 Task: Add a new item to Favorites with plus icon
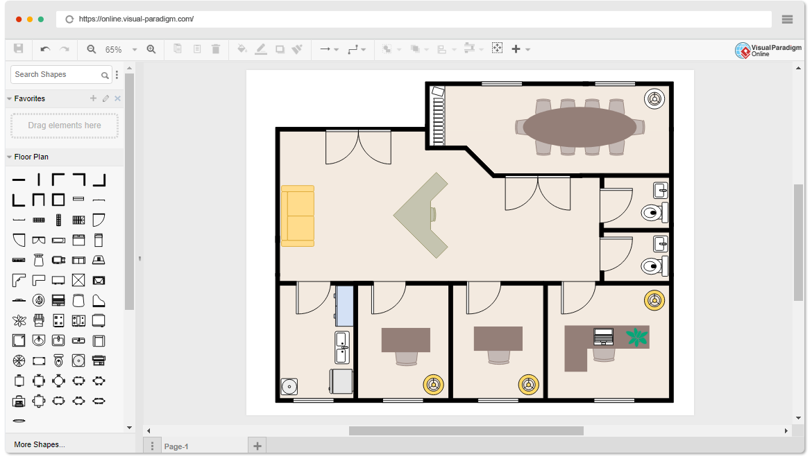click(94, 98)
